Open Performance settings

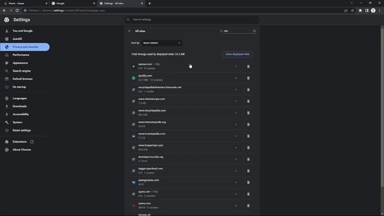[x=21, y=55]
